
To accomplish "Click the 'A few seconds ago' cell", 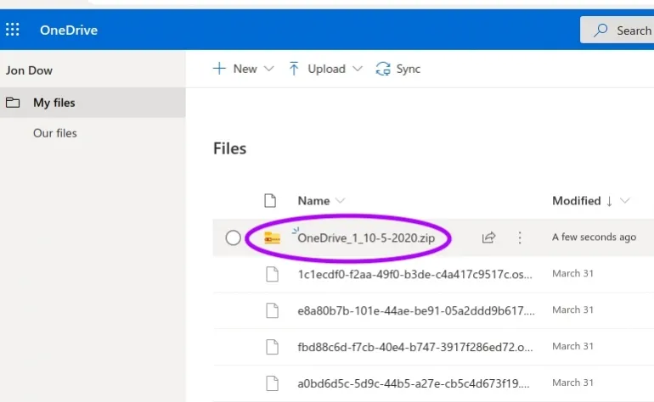I will (x=594, y=237).
